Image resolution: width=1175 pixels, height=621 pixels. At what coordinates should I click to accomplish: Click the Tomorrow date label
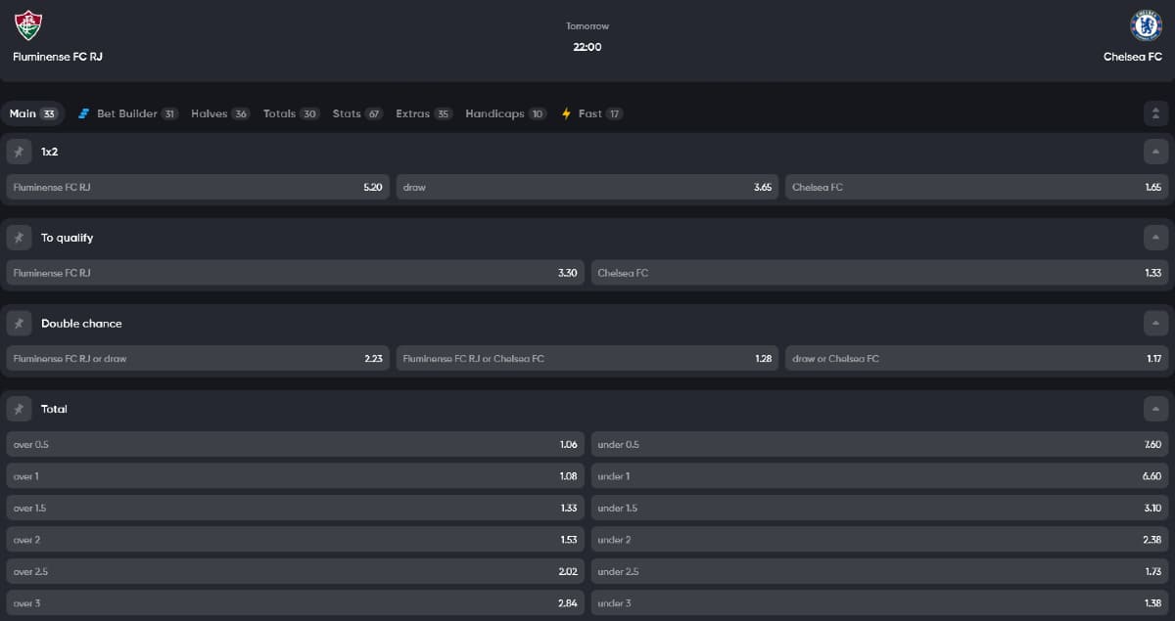point(587,26)
